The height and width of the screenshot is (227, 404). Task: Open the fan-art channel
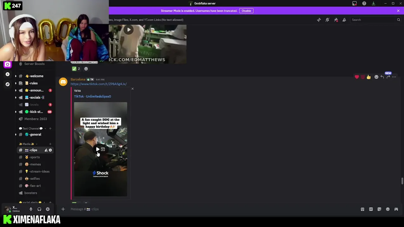(34, 186)
